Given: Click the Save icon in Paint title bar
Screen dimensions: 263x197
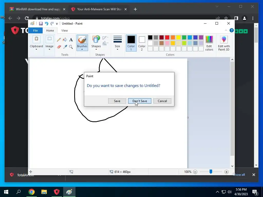Looking at the screenshot, I should pos(41,24).
